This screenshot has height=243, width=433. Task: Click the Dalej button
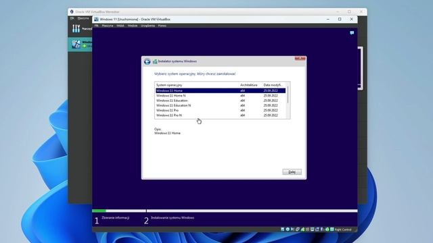(292, 172)
